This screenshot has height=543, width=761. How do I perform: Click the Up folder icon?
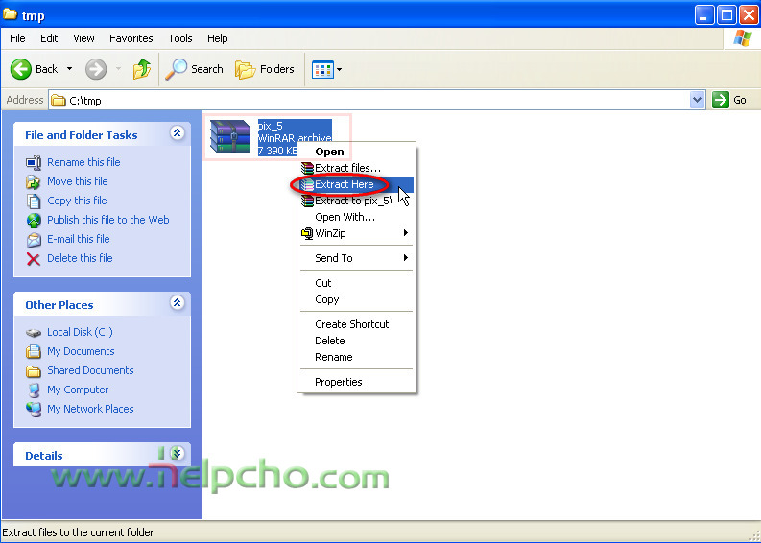(x=142, y=69)
